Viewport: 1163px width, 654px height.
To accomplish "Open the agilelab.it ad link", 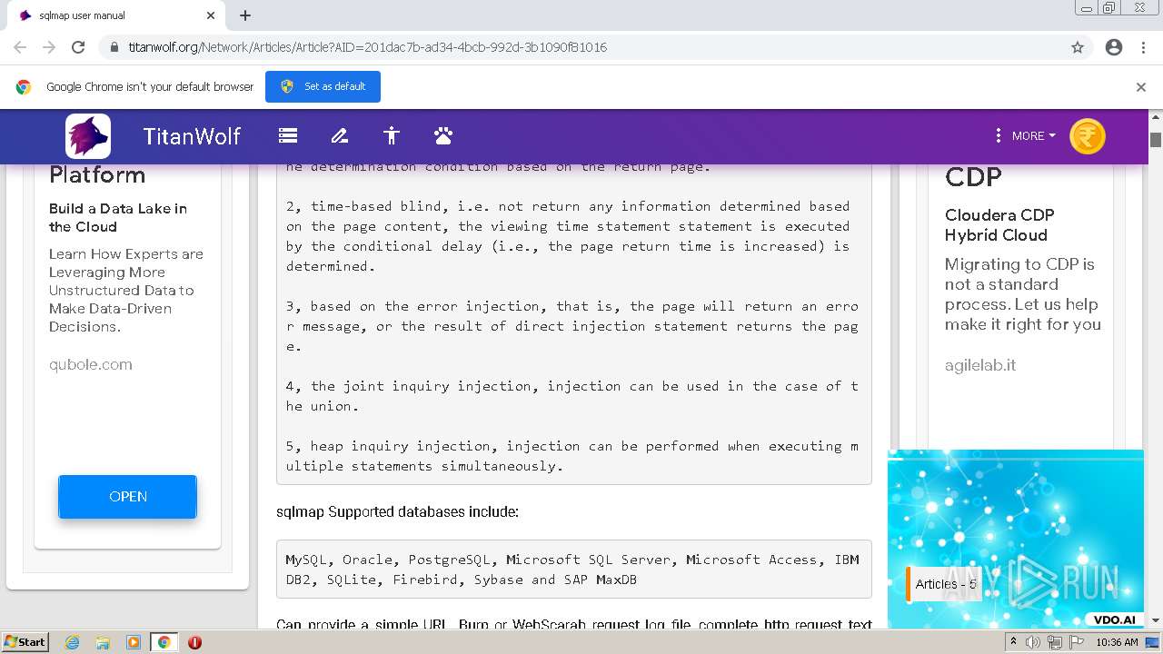I will (980, 365).
